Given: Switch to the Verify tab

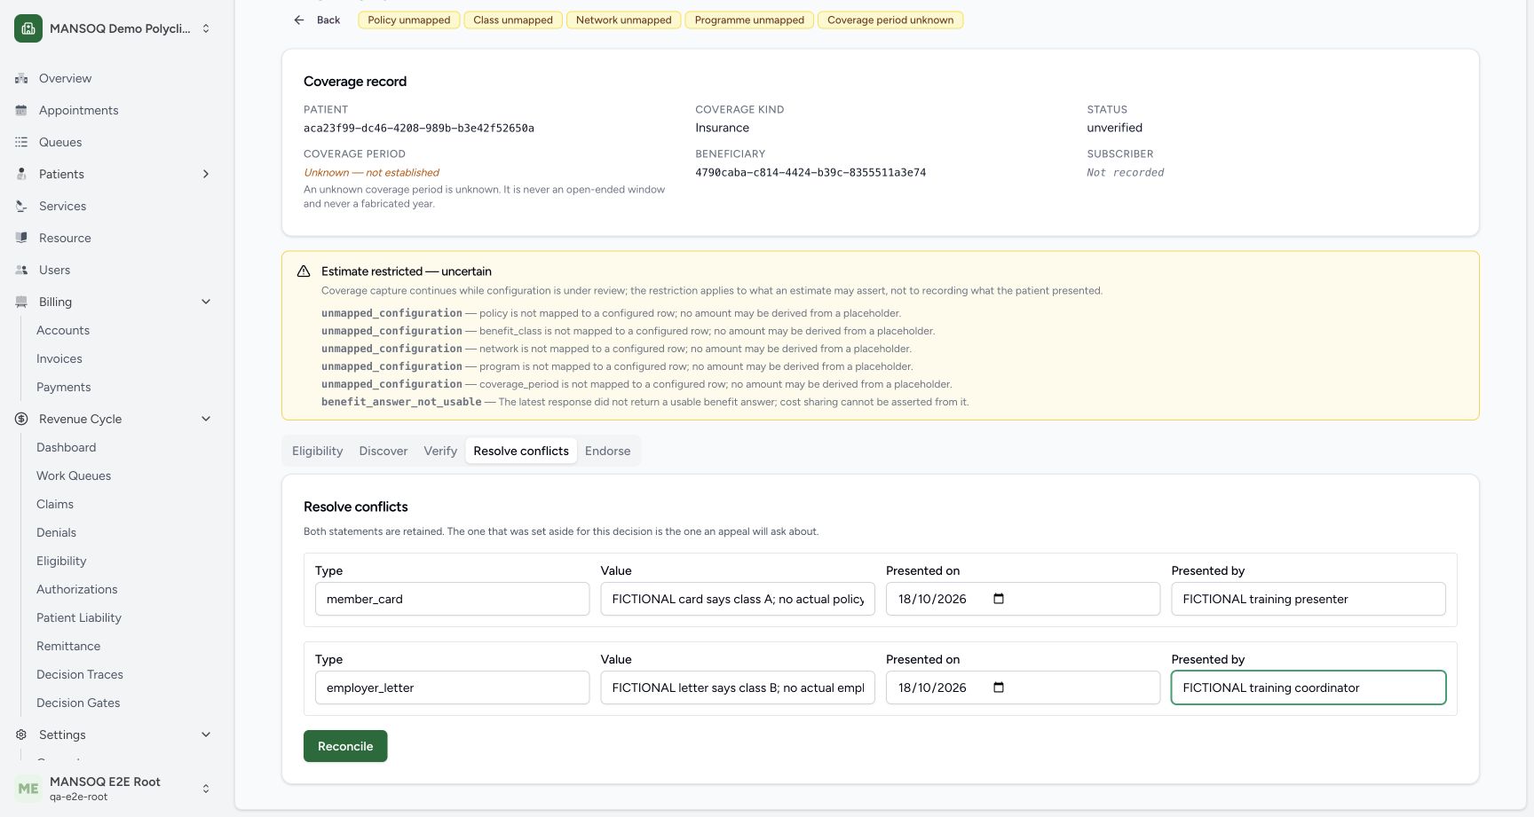Looking at the screenshot, I should pos(440,451).
